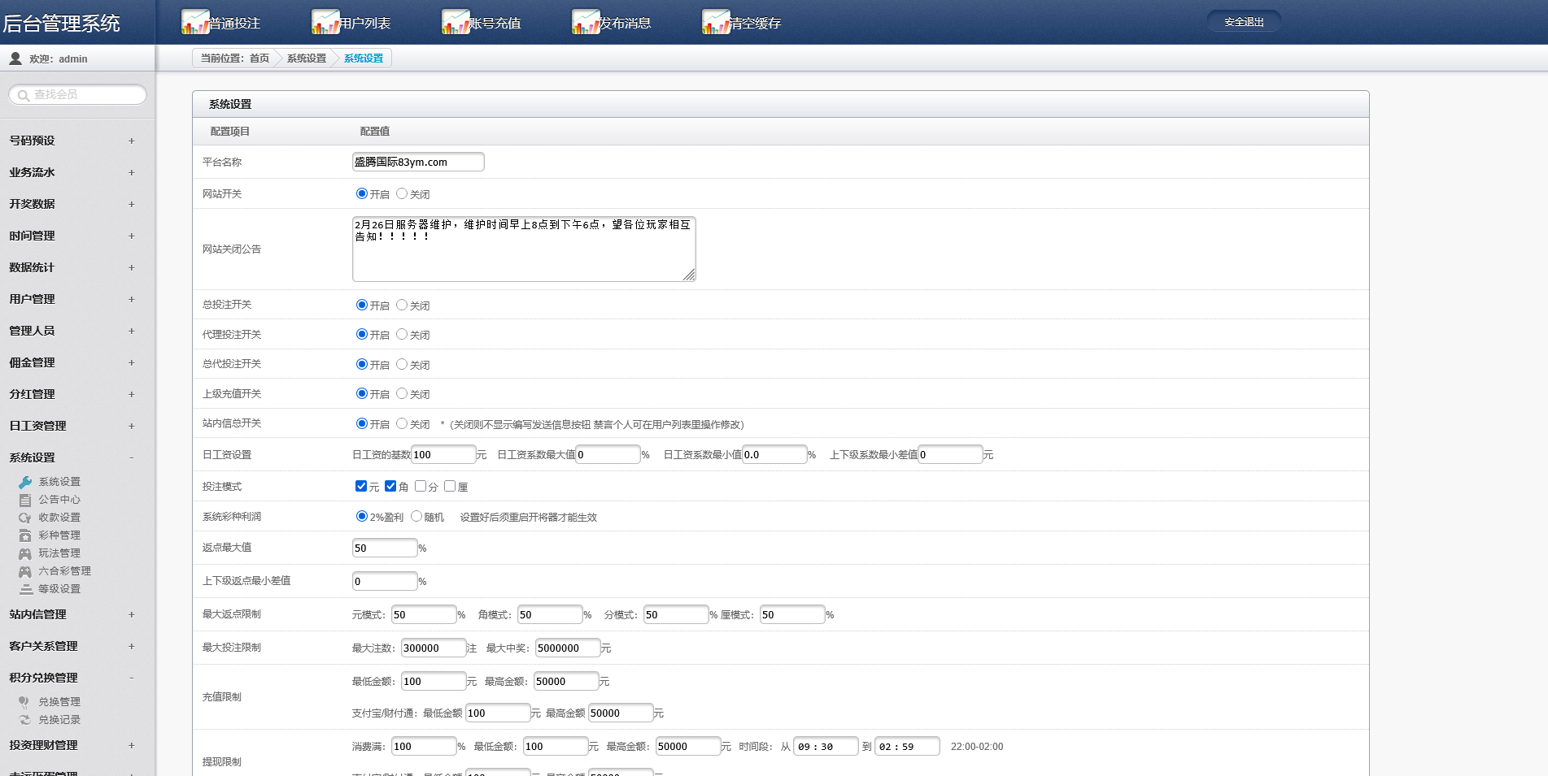1548x776 pixels.
Task: Enable the 厘 betting mode checkbox
Action: [x=450, y=486]
